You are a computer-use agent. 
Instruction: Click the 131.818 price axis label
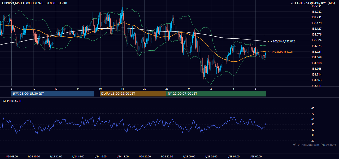[x=316, y=63]
